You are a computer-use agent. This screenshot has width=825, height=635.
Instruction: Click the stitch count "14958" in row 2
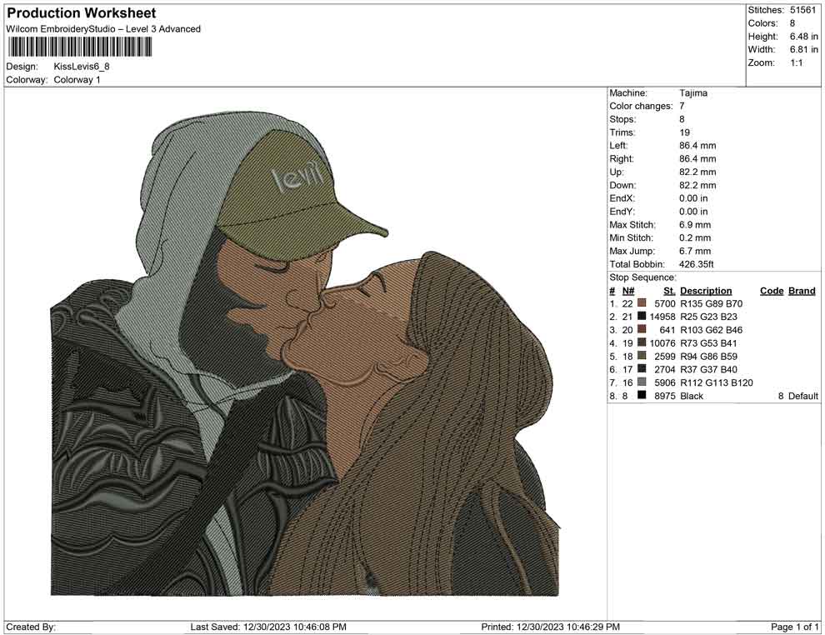coord(662,317)
